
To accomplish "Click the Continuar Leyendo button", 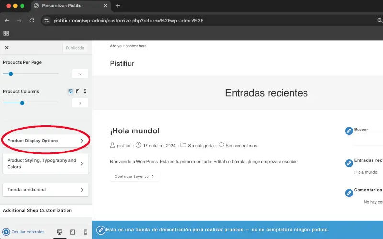I will (x=135, y=176).
